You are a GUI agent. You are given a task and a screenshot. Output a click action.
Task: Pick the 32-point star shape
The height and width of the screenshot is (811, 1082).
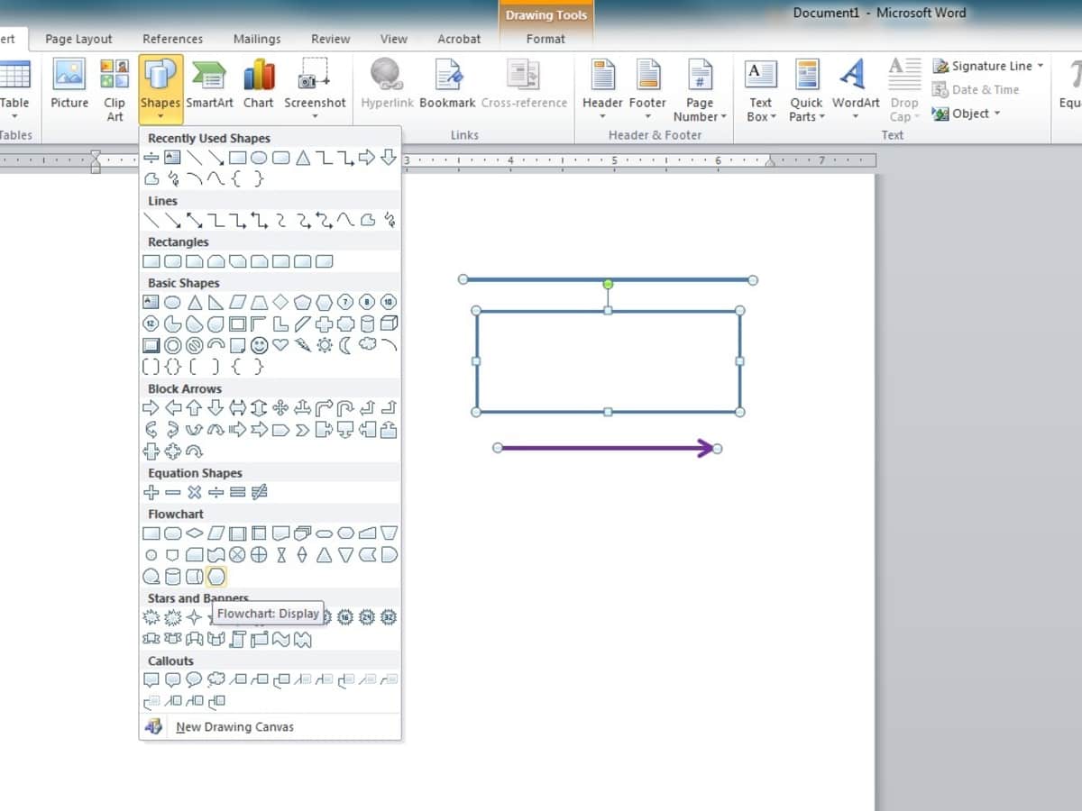[x=389, y=617]
